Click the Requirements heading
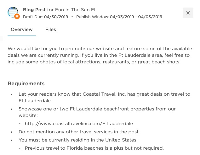This screenshot has height=155, width=200. click(x=26, y=83)
